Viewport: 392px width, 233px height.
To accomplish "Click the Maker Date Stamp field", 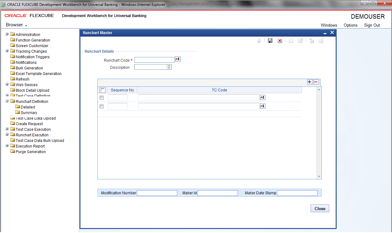I will coord(297,193).
